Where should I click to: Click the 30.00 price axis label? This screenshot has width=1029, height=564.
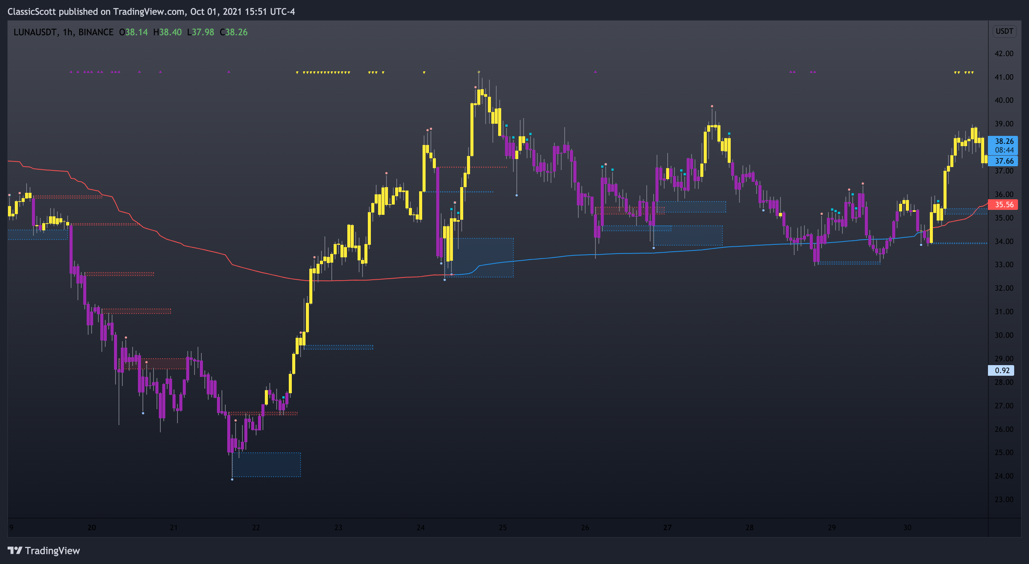[1004, 335]
